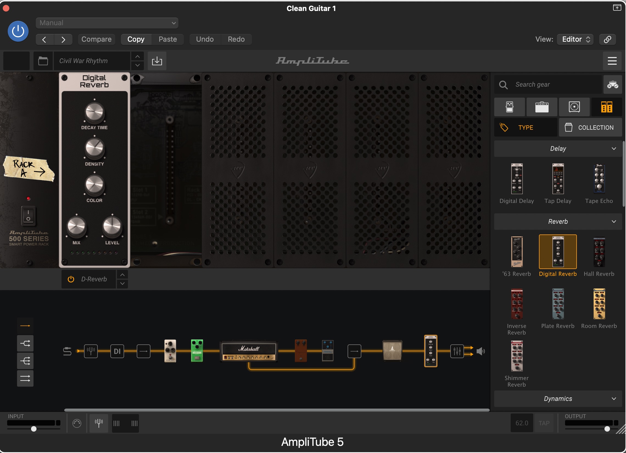Image resolution: width=626 pixels, height=453 pixels.
Task: Click the TAP tempo button
Action: pyautogui.click(x=544, y=423)
